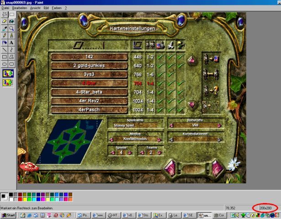Click the right arrow of Konstellationen
Viewport: 281px width, 219px height.
(x=219, y=140)
